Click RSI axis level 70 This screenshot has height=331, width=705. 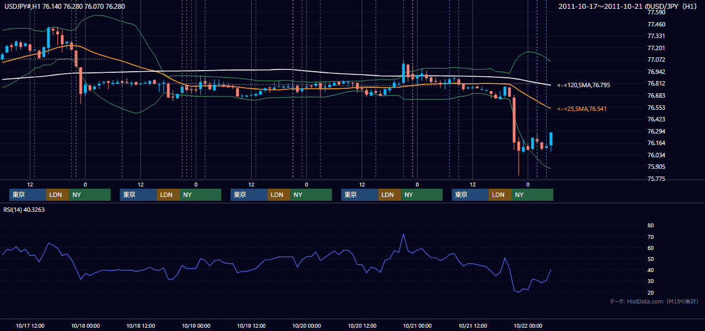click(x=650, y=237)
